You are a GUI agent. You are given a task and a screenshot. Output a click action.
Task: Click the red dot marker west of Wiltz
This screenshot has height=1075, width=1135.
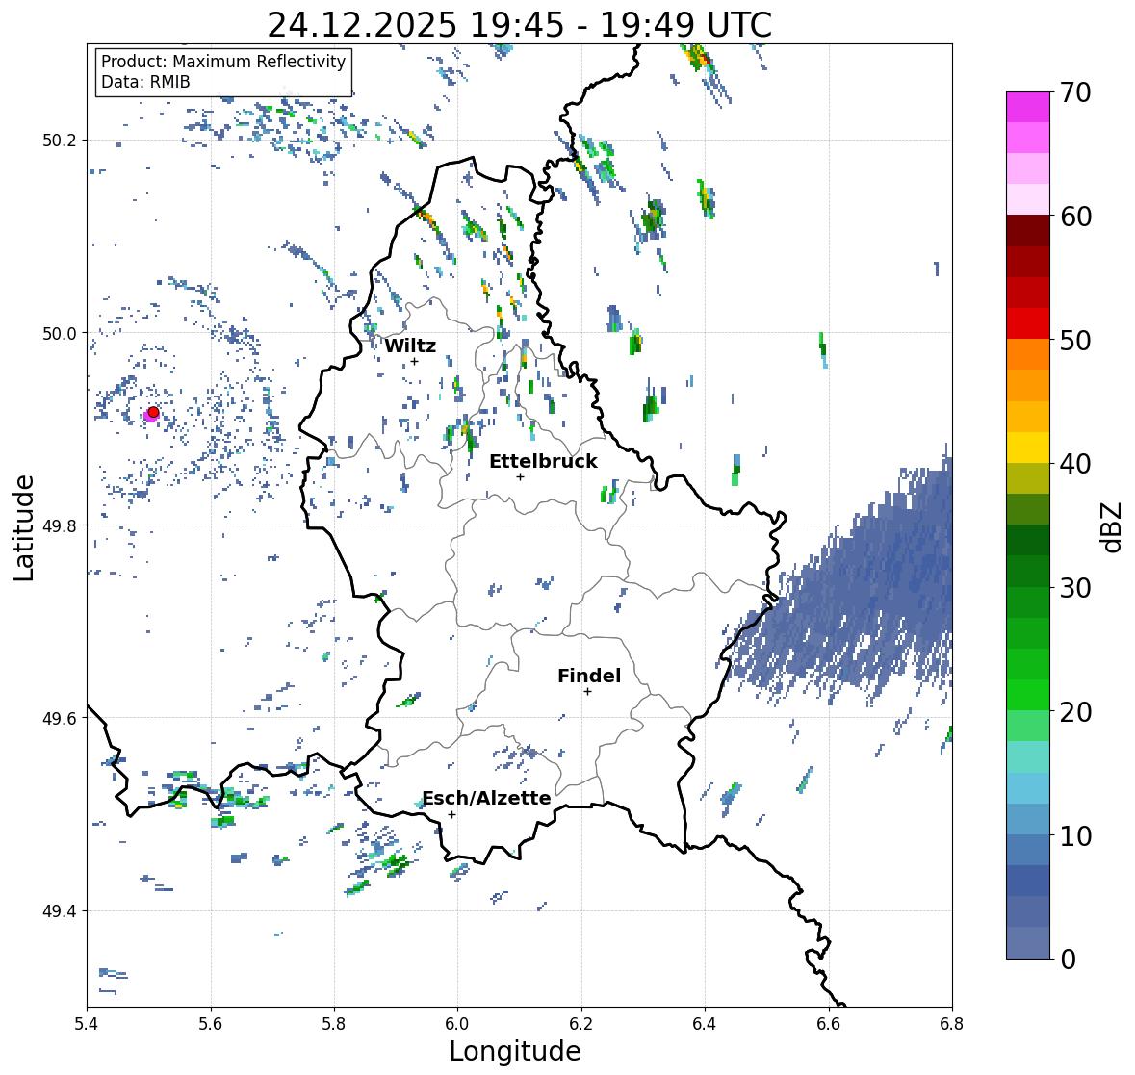click(x=153, y=412)
